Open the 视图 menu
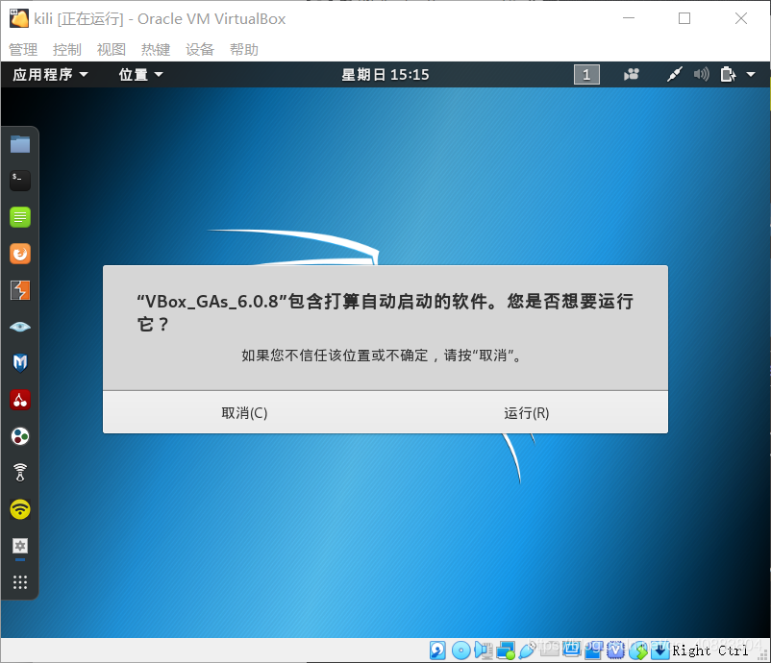The height and width of the screenshot is (663, 771). (112, 50)
